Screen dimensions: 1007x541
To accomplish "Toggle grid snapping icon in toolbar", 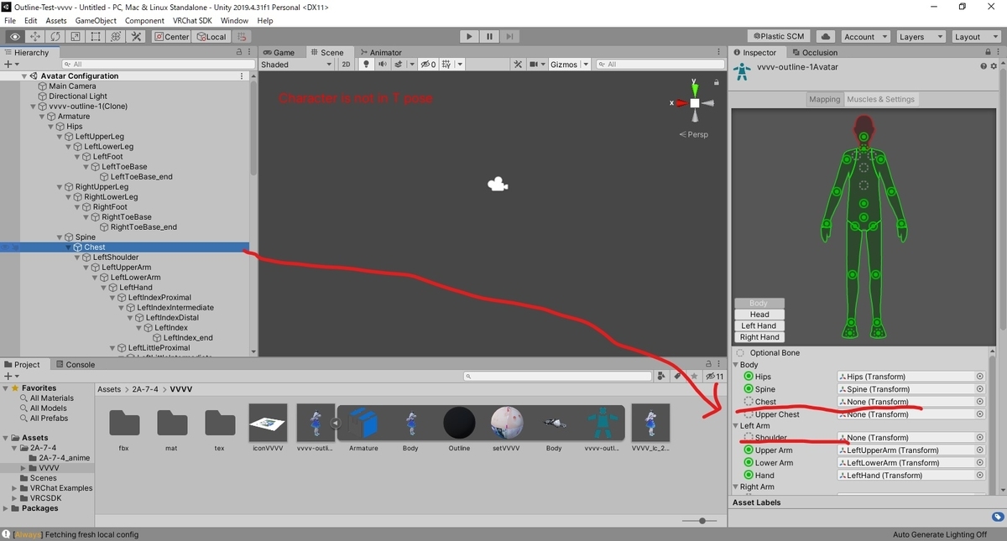I will [242, 37].
